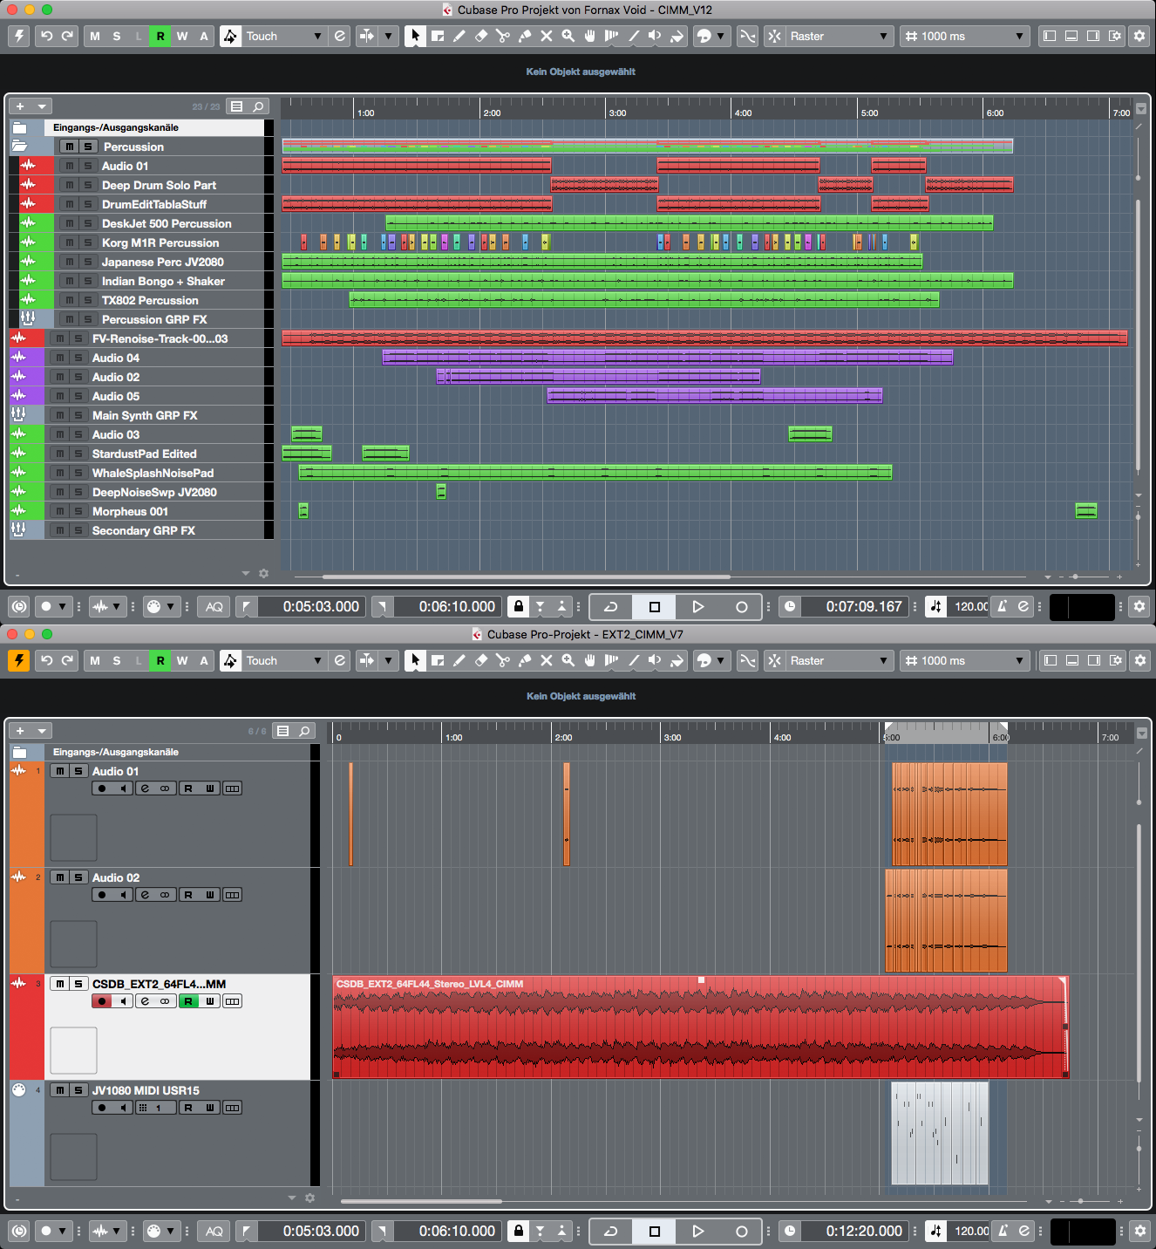Image resolution: width=1156 pixels, height=1249 pixels.
Task: Select the JV1080 MIDI USR15 track
Action: 146,1090
